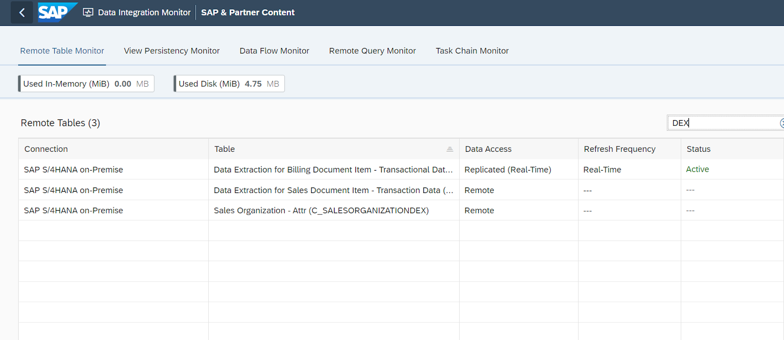This screenshot has height=340, width=784.
Task: Select the Sales Organization - Attr table row
Action: click(401, 211)
